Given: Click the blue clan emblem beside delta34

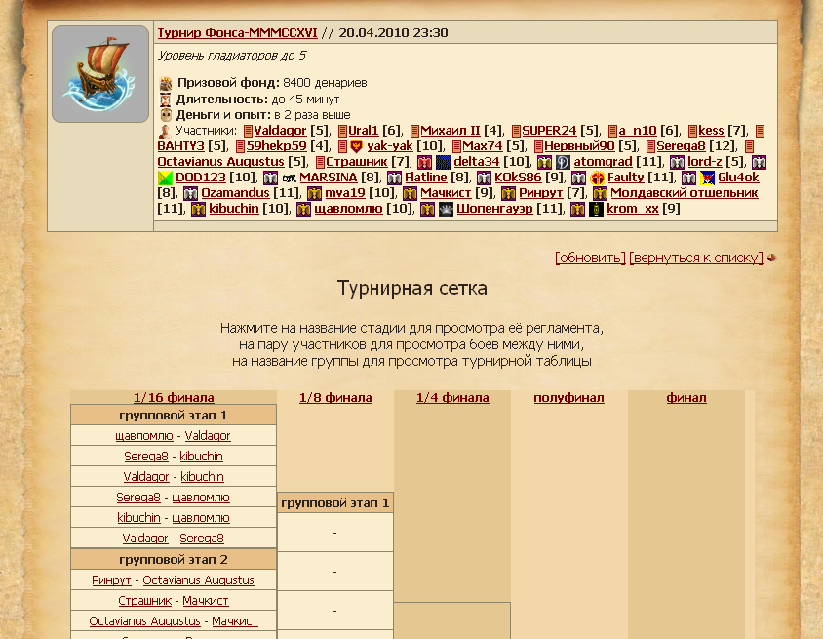Looking at the screenshot, I should click(444, 162).
